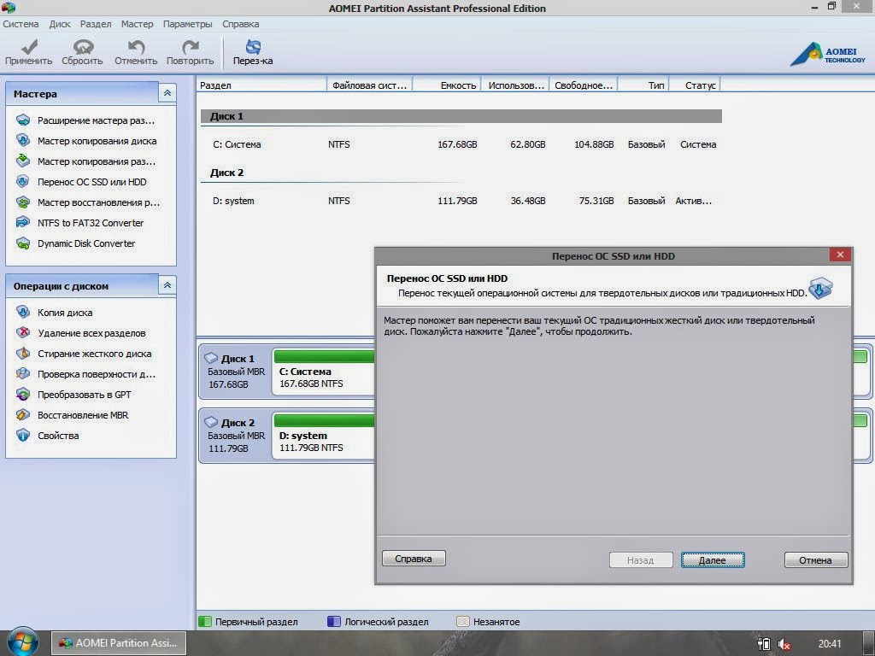Click Незанятое legend swatch
875x656 pixels.
pos(462,622)
